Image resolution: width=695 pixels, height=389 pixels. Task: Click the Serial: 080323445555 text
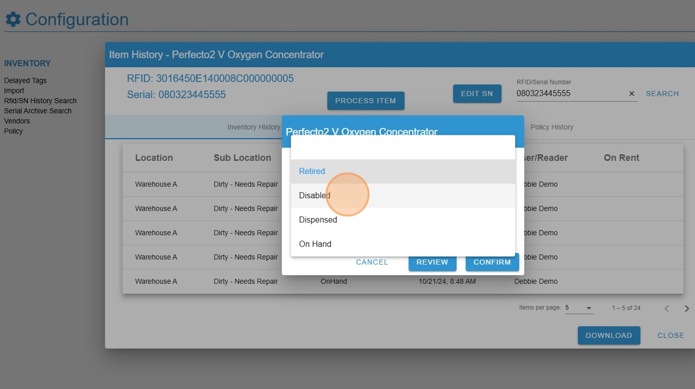176,94
